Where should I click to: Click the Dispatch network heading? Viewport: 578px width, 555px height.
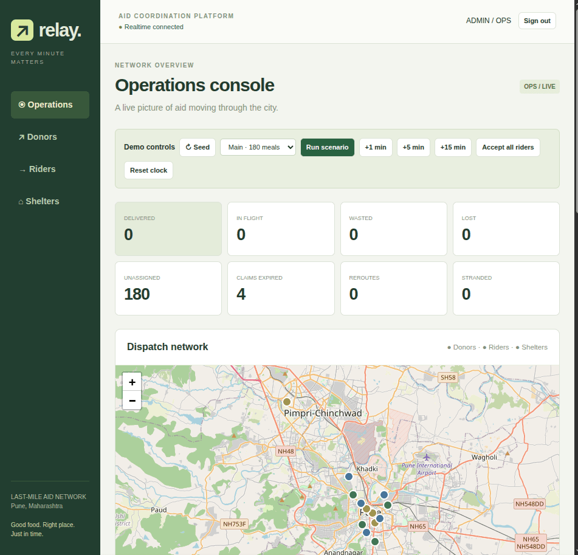(x=167, y=347)
